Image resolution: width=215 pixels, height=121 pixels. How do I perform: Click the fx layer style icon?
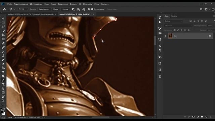pos(189,117)
